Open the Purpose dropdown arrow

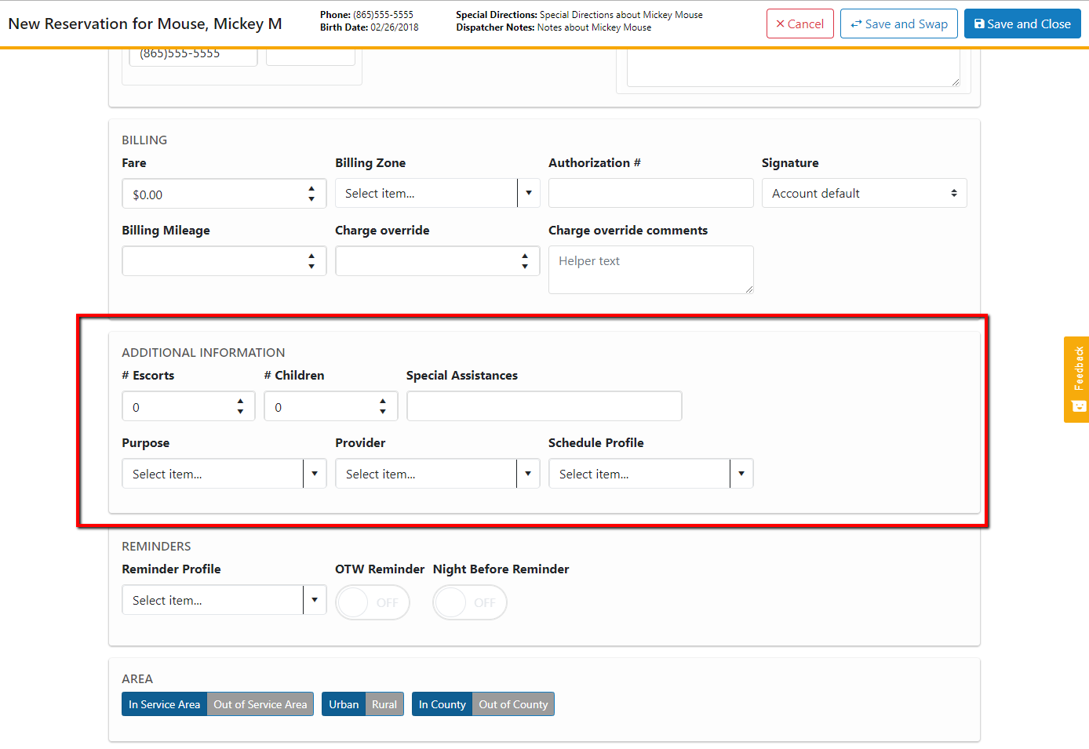315,474
